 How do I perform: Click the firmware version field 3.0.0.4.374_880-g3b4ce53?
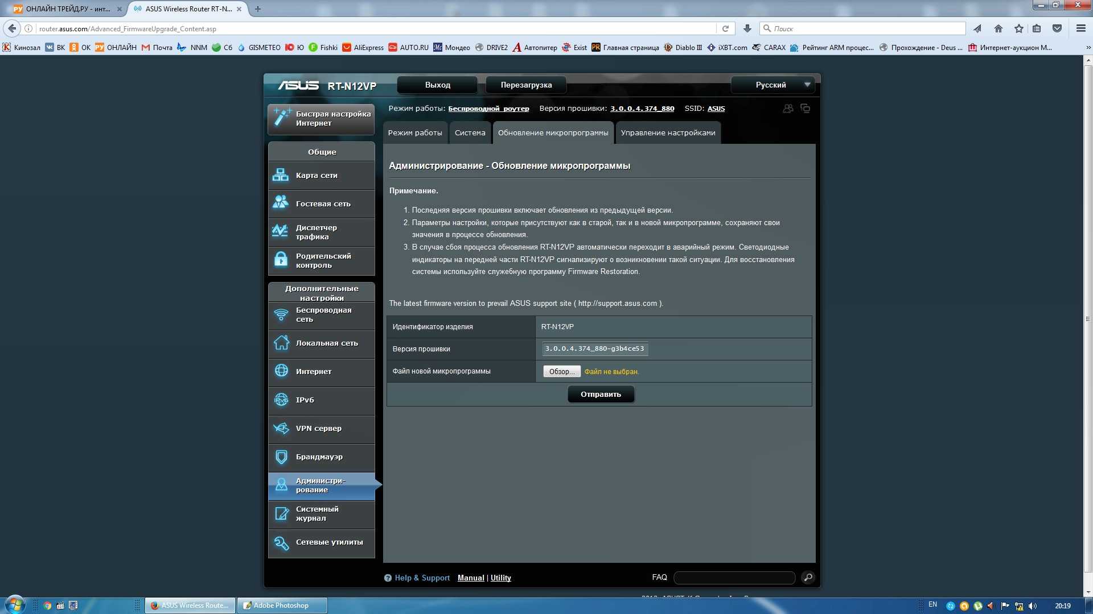[x=595, y=349]
